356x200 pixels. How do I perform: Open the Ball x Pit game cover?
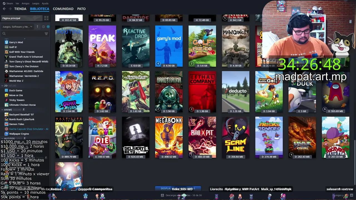point(202,137)
